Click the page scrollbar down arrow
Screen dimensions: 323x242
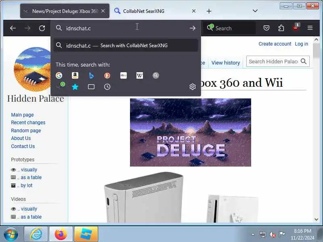point(317,219)
